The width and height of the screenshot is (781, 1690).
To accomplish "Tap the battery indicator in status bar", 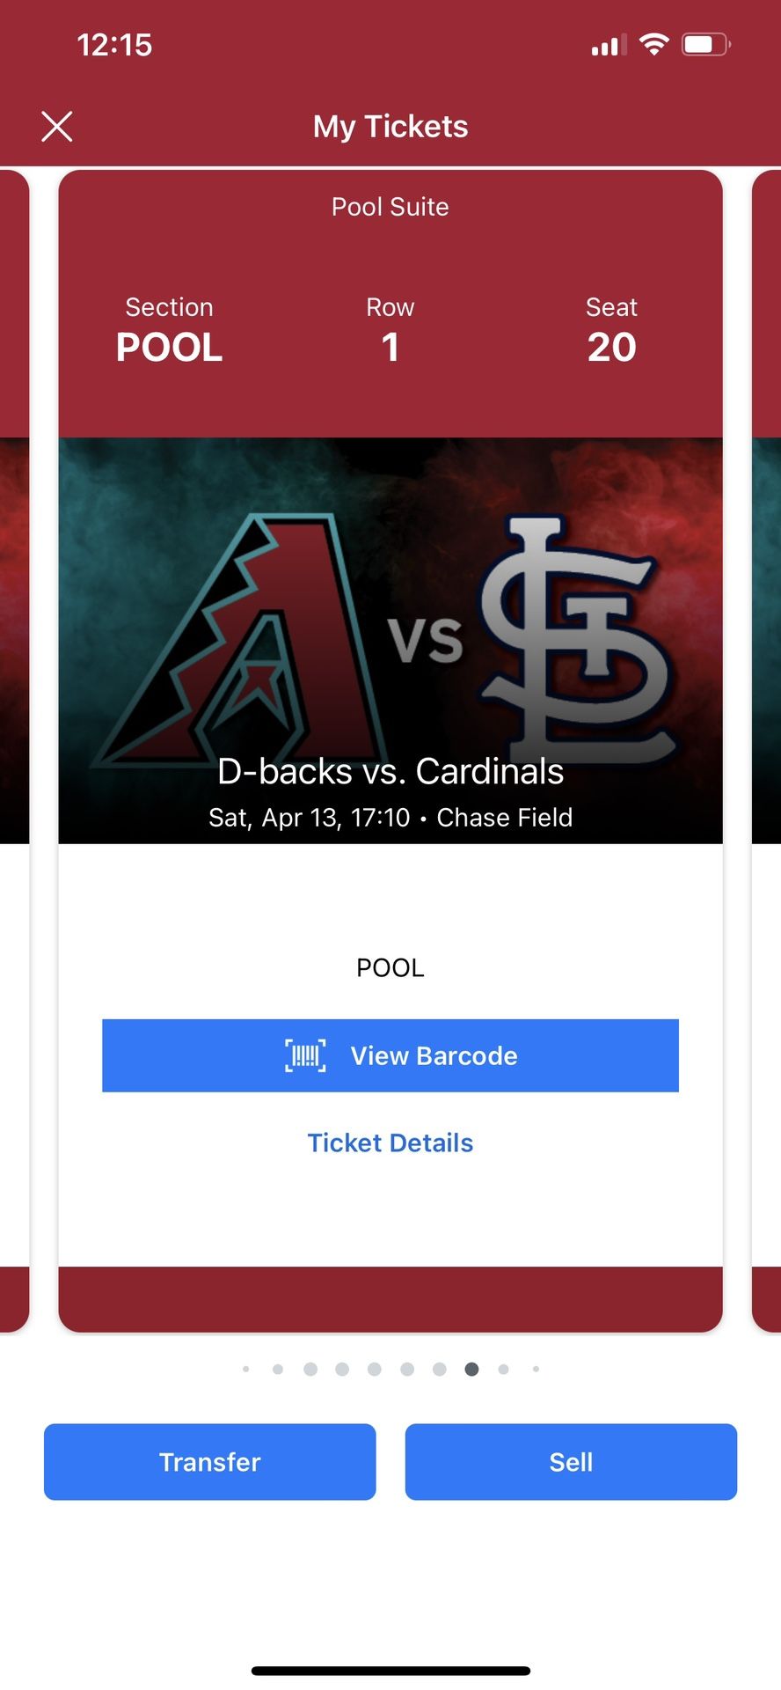I will click(706, 44).
